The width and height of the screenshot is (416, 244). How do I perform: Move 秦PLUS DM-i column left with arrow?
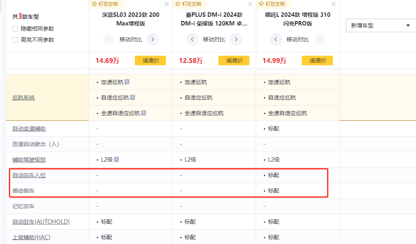click(192, 39)
